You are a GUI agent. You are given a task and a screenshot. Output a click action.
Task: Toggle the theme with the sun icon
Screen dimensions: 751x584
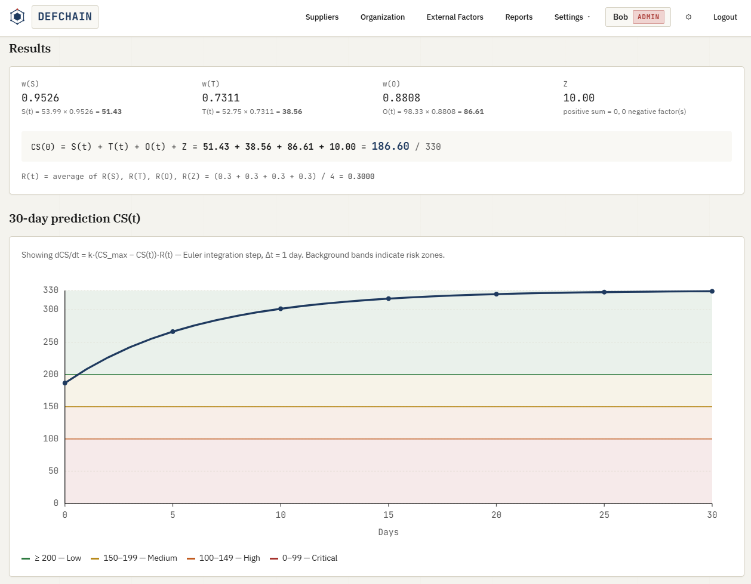(688, 17)
